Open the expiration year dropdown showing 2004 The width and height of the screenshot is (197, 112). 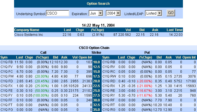coord(113,13)
